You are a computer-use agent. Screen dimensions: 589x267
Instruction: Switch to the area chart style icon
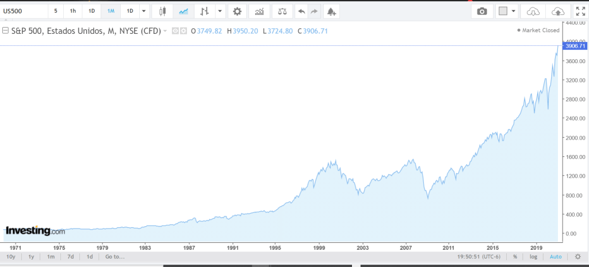point(183,11)
